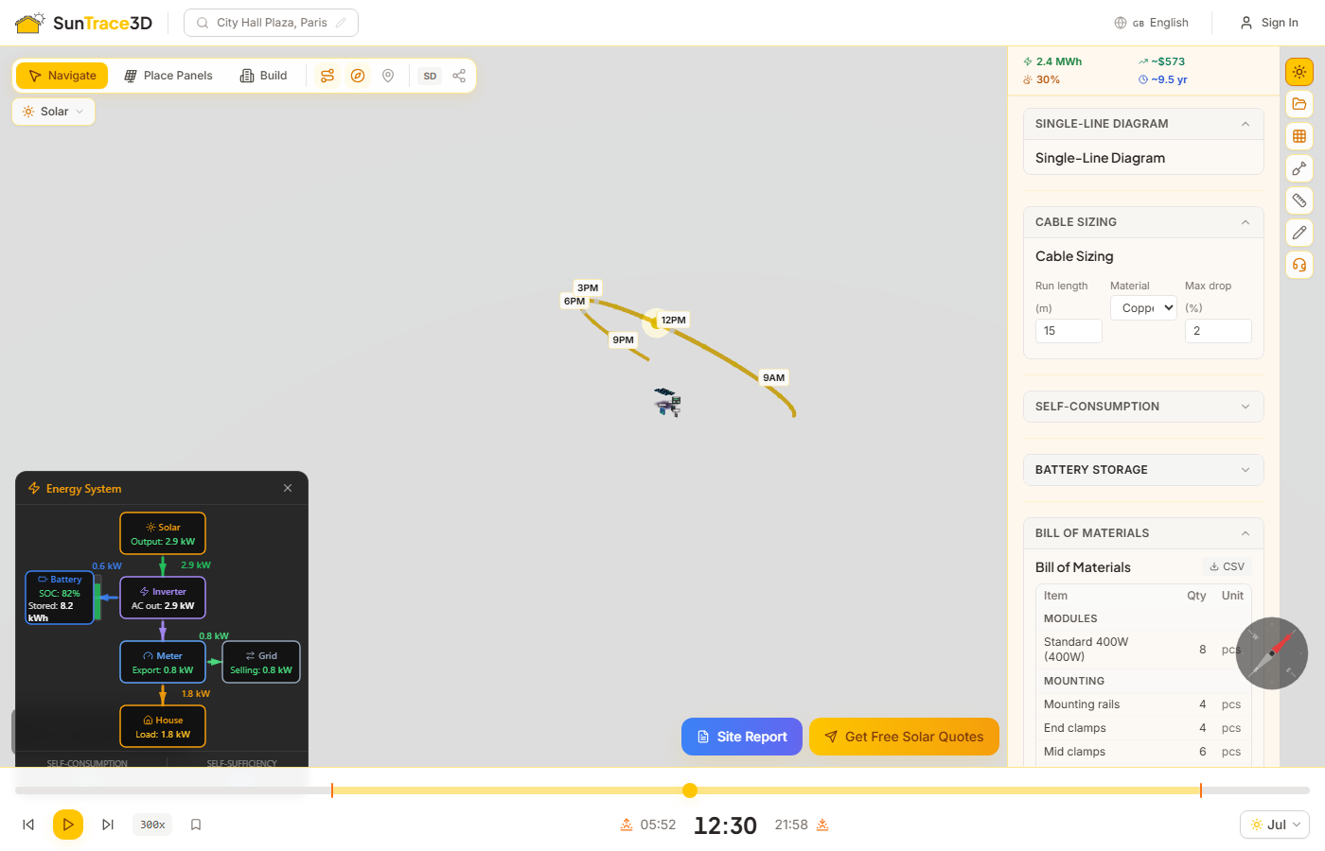Click the 12PM sun path label
Screen dimensions: 1325x851
point(674,321)
